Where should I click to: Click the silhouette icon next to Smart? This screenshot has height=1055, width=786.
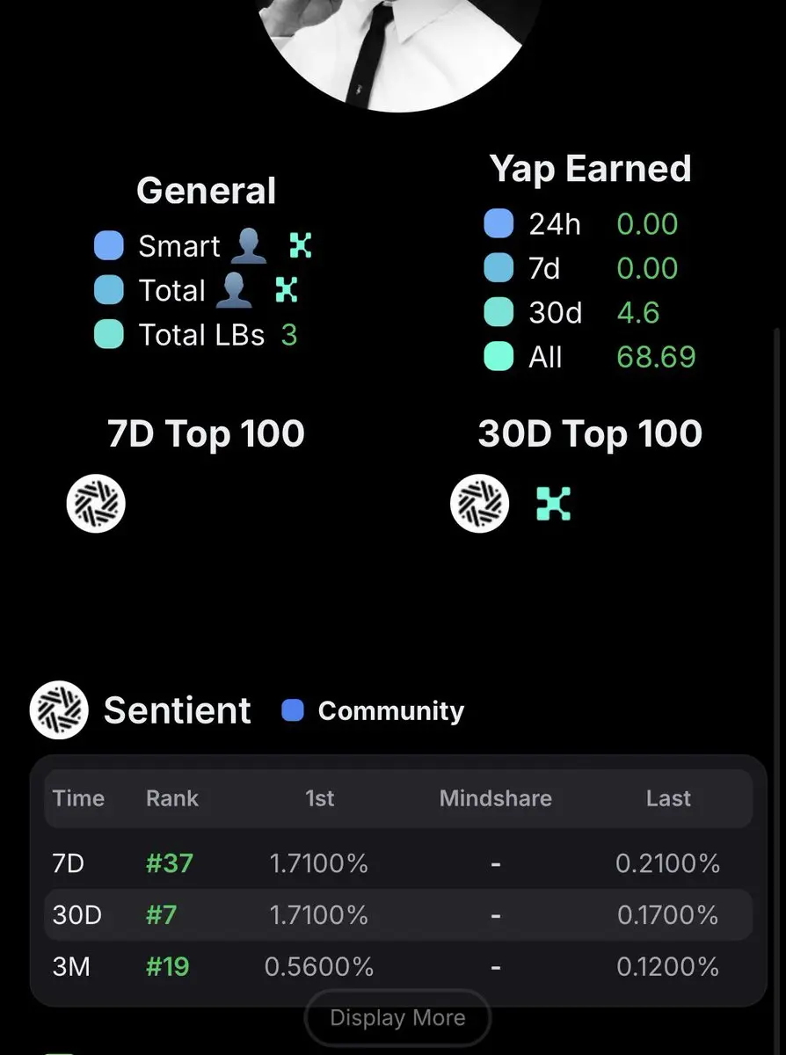pyautogui.click(x=248, y=246)
